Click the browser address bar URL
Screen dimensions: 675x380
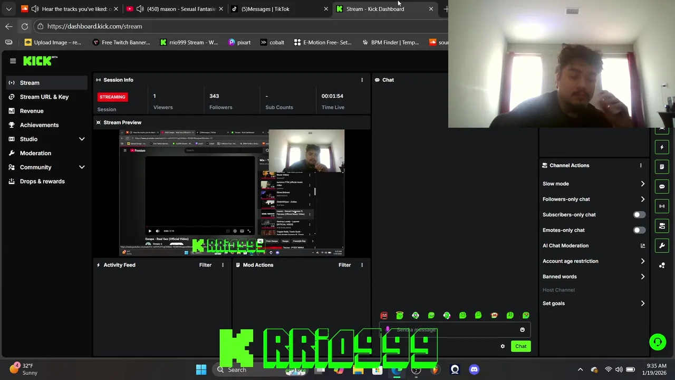pos(94,26)
